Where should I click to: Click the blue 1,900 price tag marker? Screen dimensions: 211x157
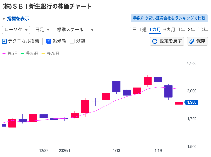[x=192, y=102]
